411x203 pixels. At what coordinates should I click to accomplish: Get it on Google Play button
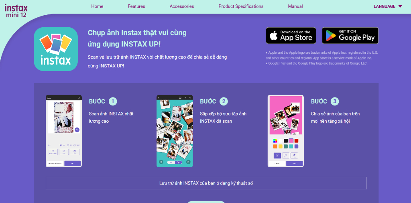tap(350, 36)
